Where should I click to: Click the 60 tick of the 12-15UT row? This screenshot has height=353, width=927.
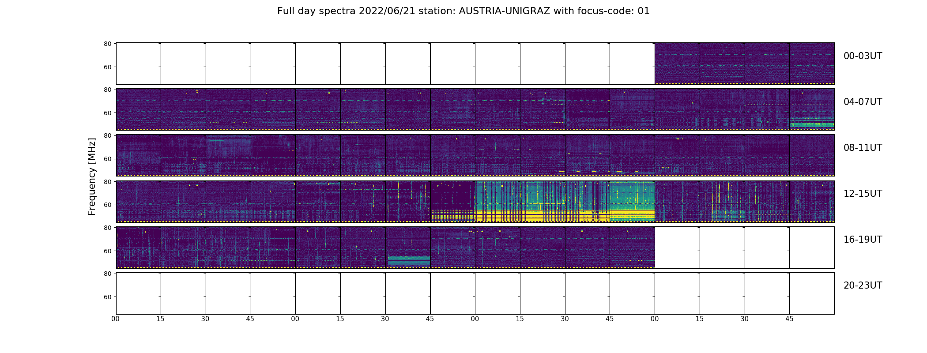pyautogui.click(x=107, y=205)
